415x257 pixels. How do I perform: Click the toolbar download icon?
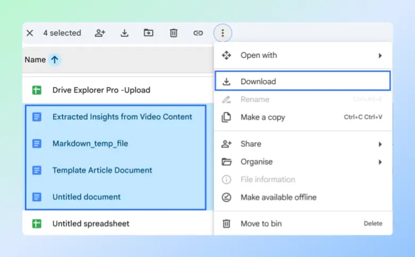pyautogui.click(x=124, y=33)
